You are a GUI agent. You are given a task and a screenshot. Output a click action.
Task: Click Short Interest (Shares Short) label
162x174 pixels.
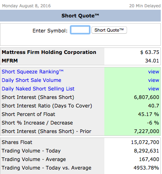click(x=38, y=97)
